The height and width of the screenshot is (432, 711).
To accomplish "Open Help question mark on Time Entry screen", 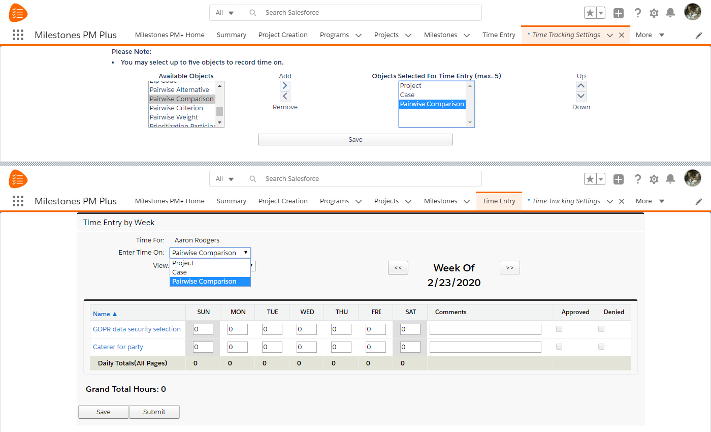I will 638,179.
